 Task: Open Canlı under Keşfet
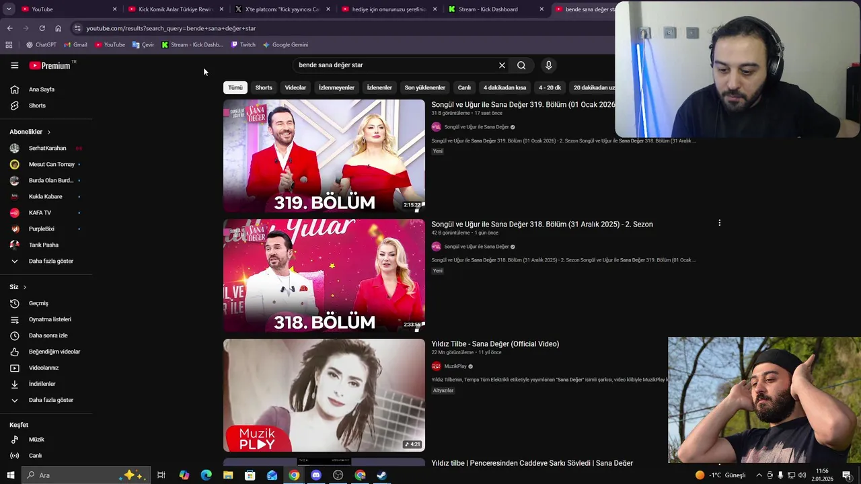(35, 456)
